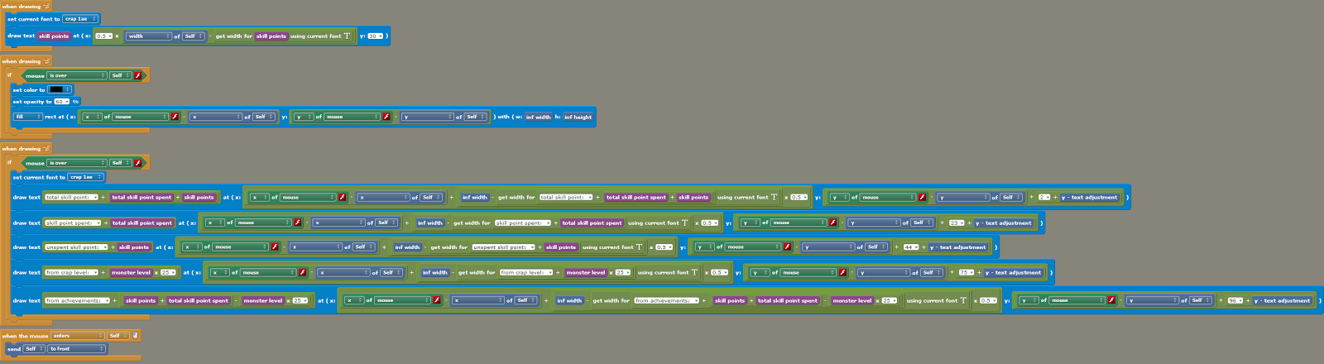
Task: Open opacity value '60' dropdown on 'set opacity to'
Action: (62, 102)
